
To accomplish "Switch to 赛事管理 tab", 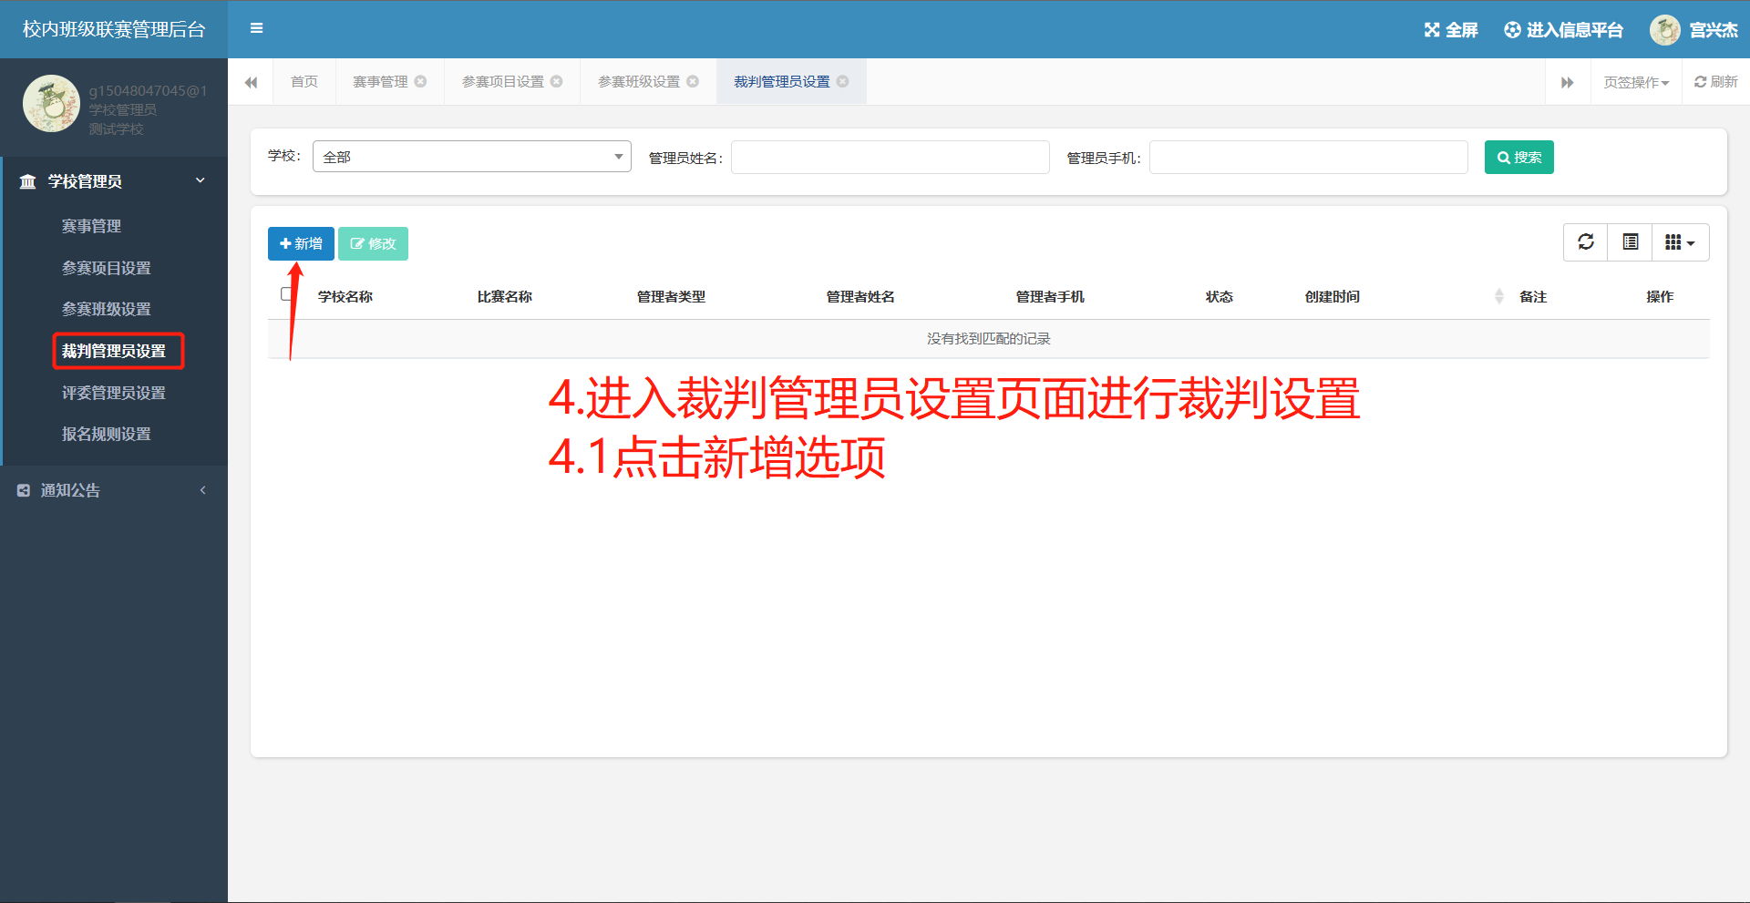I will tap(380, 82).
